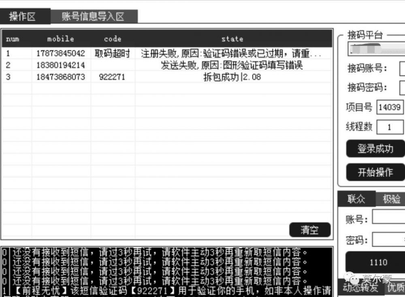The width and height of the screenshot is (405, 297).
Task: Sort by the state column header
Action: point(232,39)
